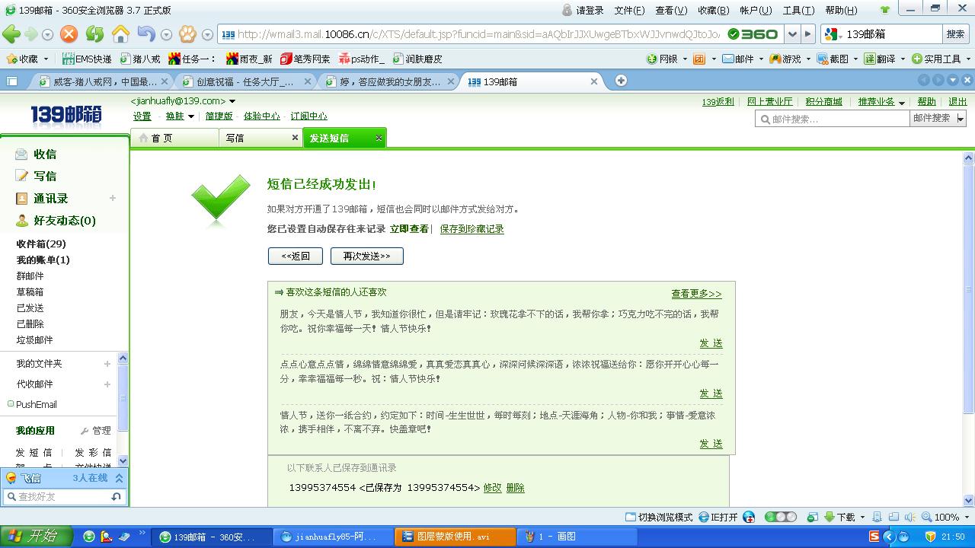This screenshot has height=548, width=975.
Task: Add a new browser tab
Action: pyautogui.click(x=621, y=81)
